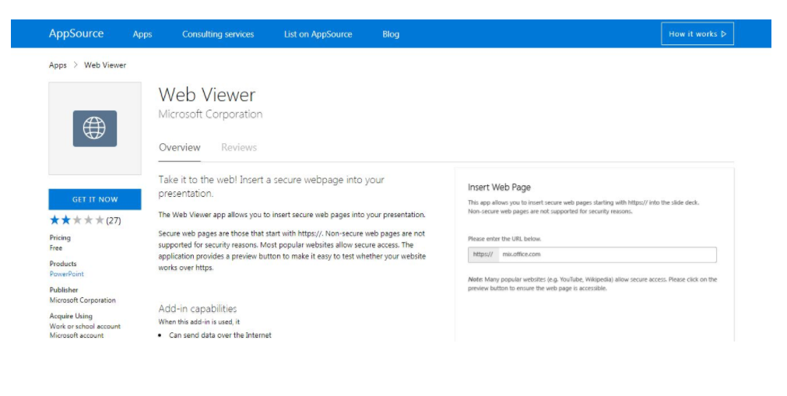Image resolution: width=787 pixels, height=396 pixels.
Task: Click the Web Viewer breadcrumb
Action: pos(105,65)
